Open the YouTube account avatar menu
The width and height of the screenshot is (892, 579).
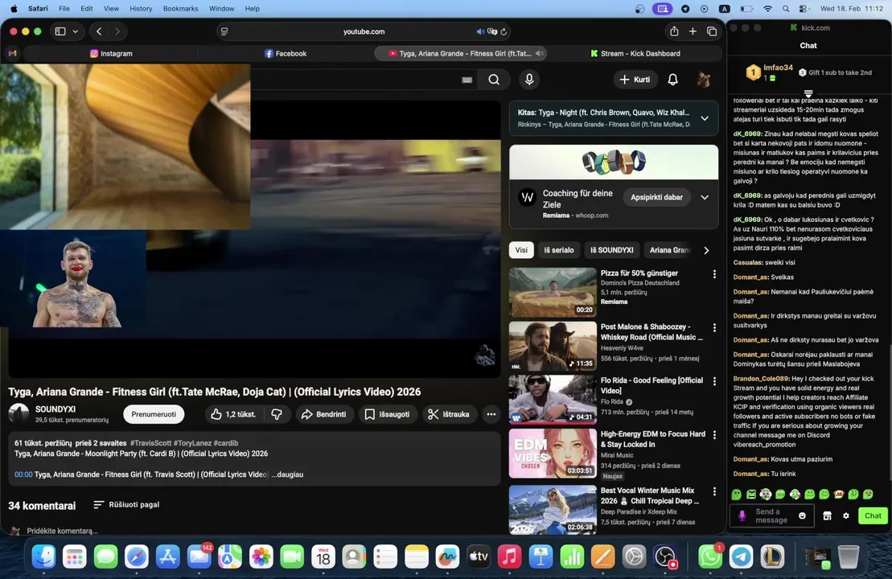point(704,80)
